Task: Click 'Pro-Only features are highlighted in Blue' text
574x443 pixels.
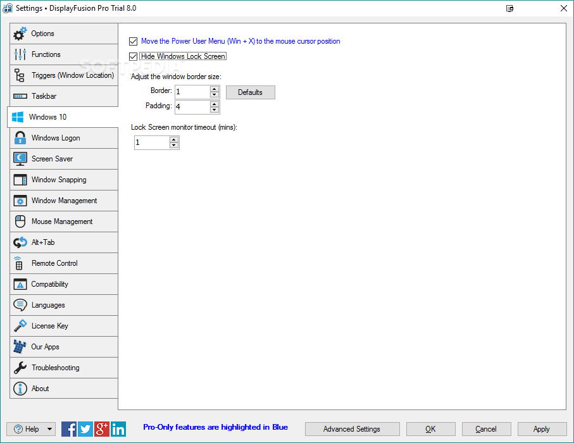Action: click(x=215, y=427)
